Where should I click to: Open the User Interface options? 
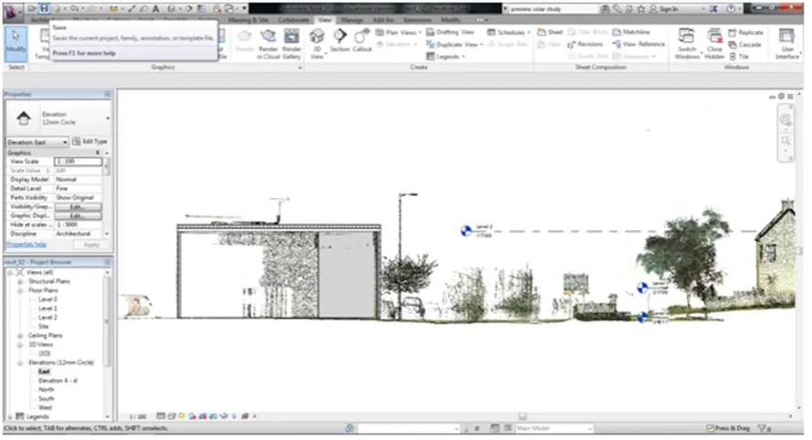click(x=786, y=44)
